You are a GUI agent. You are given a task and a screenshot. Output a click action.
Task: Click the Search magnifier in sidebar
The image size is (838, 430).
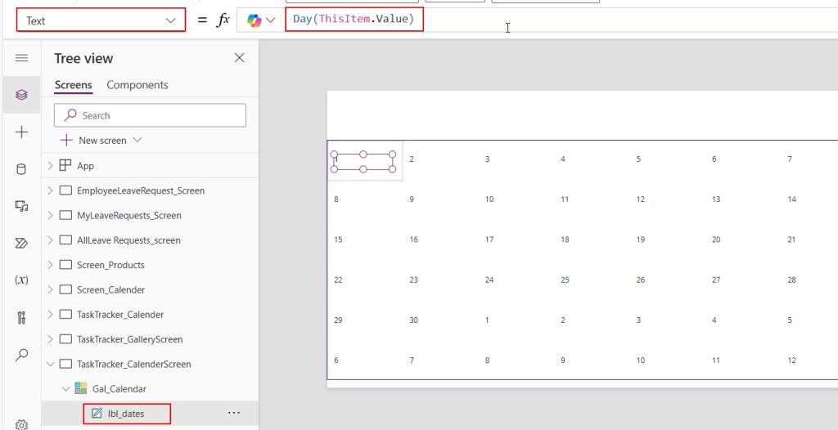[x=21, y=355]
